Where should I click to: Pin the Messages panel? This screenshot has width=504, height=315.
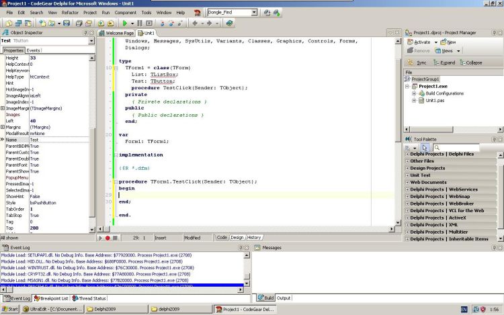[x=495, y=248]
